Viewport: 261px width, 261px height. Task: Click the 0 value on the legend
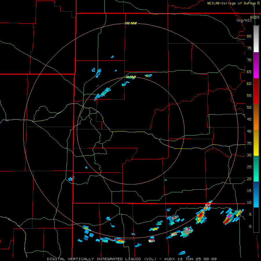tap(250, 226)
